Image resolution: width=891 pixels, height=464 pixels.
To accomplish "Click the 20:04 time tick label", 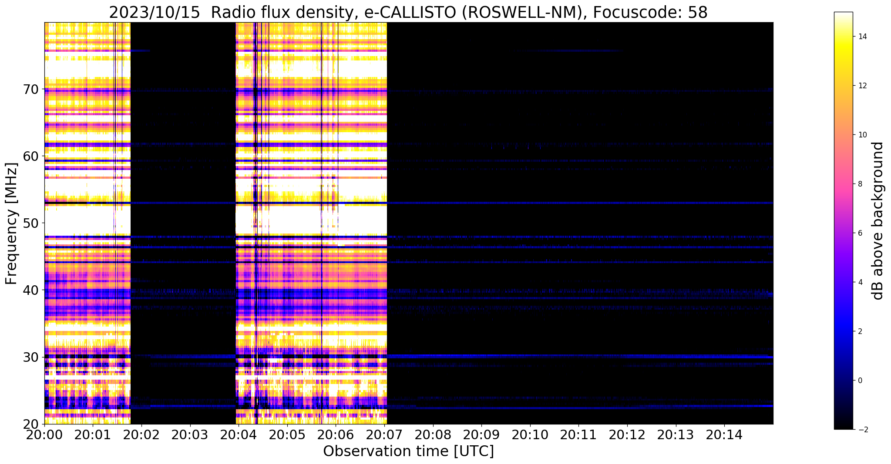I will click(239, 434).
